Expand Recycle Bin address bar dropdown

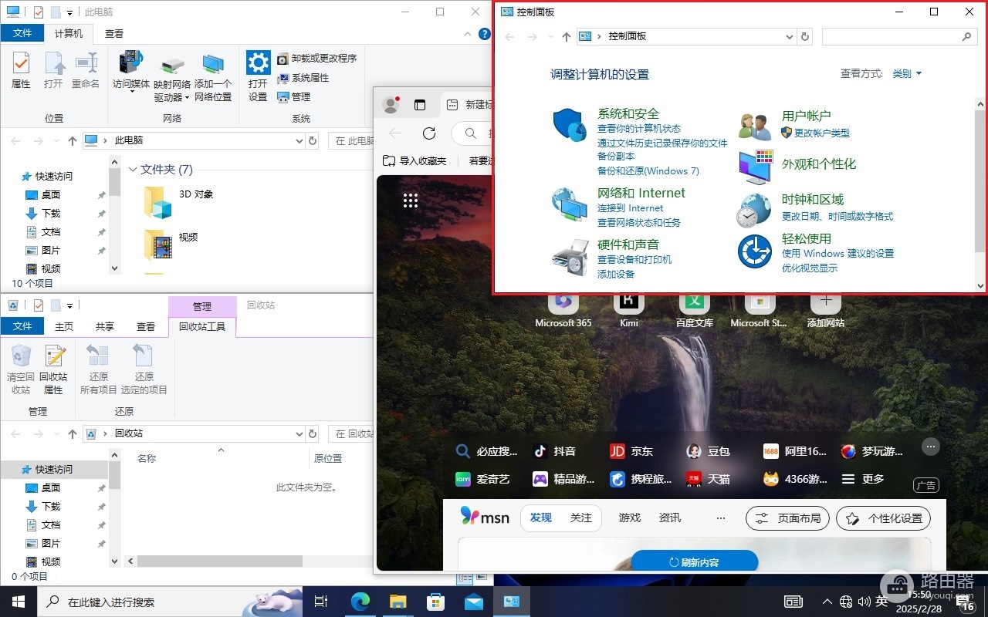point(299,433)
